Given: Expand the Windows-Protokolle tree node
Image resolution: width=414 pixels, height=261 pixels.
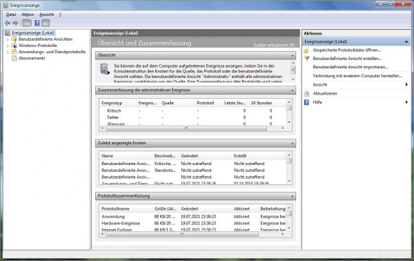Looking at the screenshot, I should [x=8, y=46].
